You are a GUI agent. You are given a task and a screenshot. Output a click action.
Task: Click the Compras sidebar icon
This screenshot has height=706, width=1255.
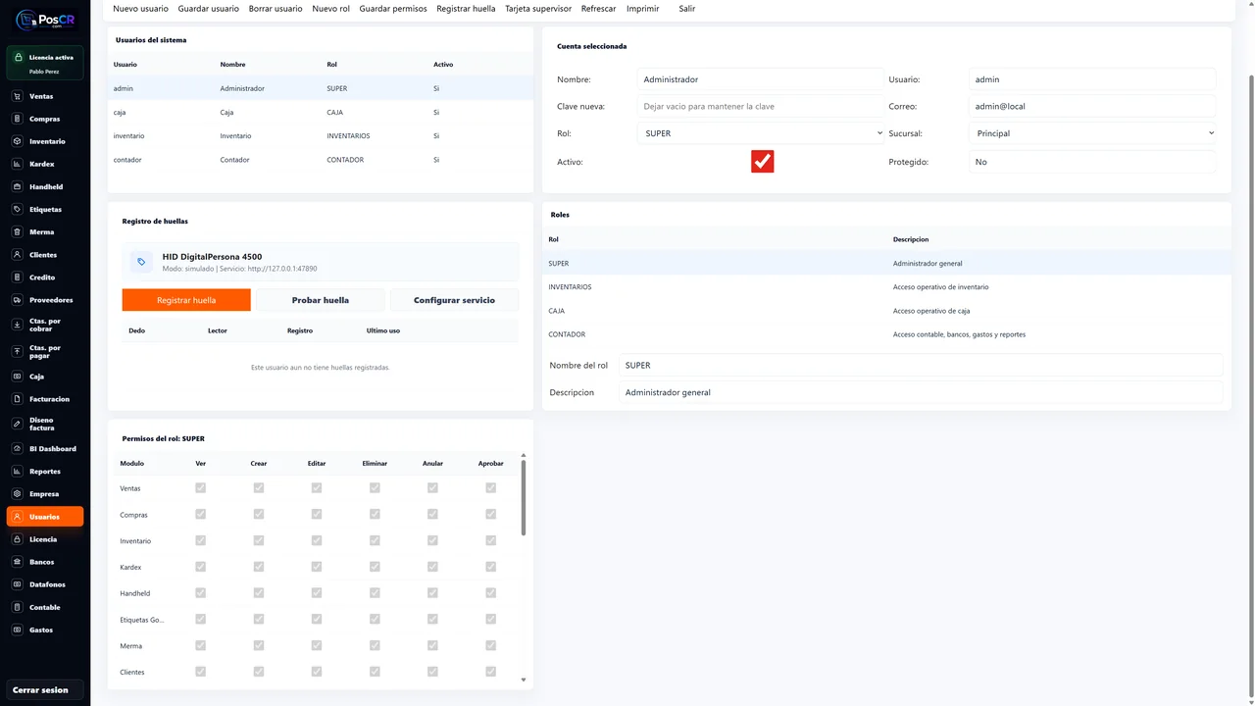click(18, 119)
